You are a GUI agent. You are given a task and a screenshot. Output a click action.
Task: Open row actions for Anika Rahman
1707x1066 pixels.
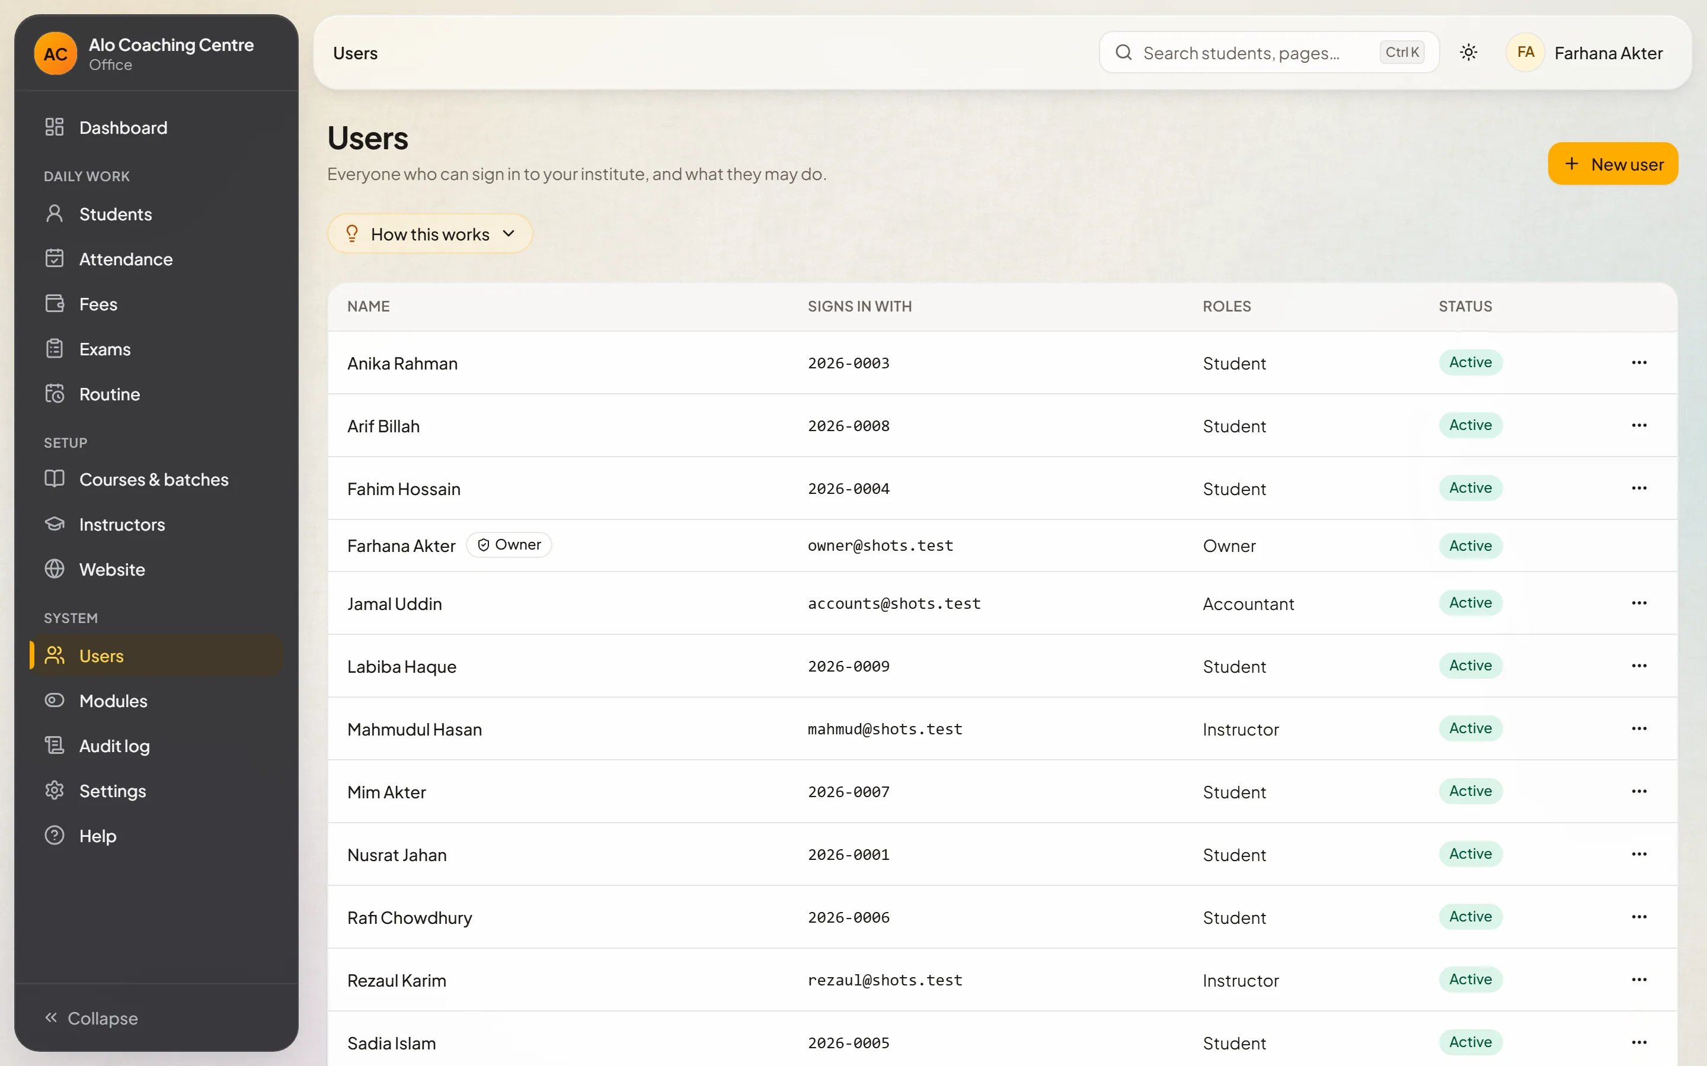[1639, 362]
